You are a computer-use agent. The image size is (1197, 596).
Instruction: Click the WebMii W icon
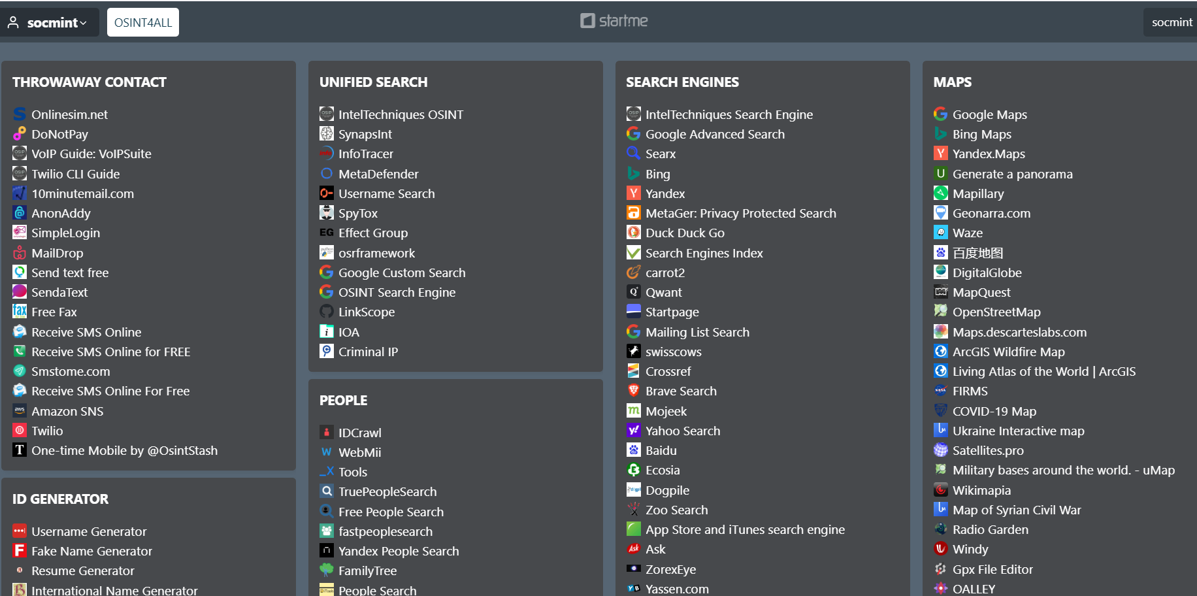(327, 452)
